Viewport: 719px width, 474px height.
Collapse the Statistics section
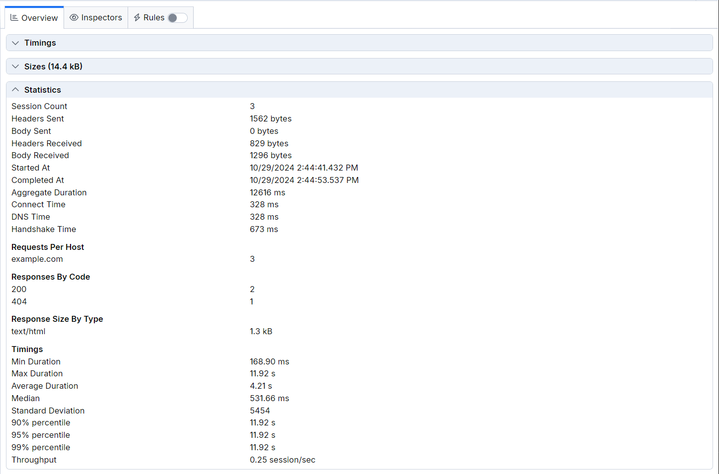tap(359, 90)
